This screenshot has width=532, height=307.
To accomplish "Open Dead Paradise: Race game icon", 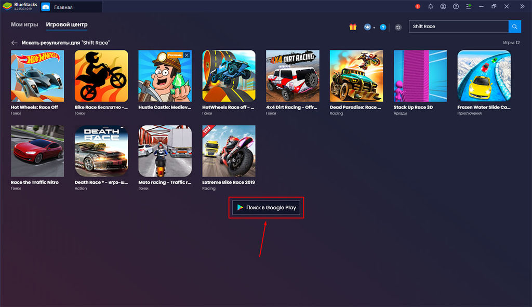I will (356, 76).
